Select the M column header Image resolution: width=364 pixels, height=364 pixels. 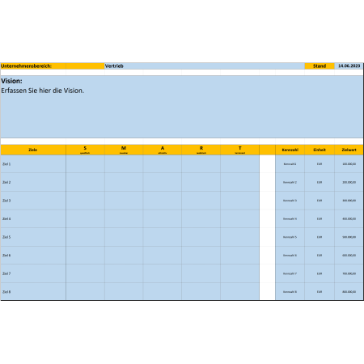pyautogui.click(x=124, y=150)
